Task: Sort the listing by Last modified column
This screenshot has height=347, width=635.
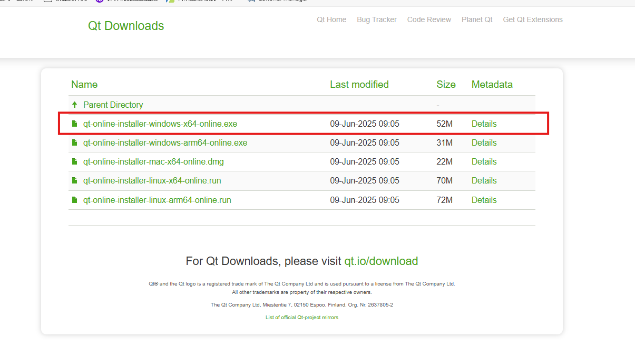Action: click(x=359, y=85)
